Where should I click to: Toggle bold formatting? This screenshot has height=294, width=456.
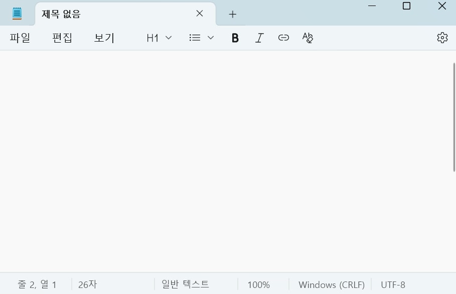pyautogui.click(x=234, y=38)
